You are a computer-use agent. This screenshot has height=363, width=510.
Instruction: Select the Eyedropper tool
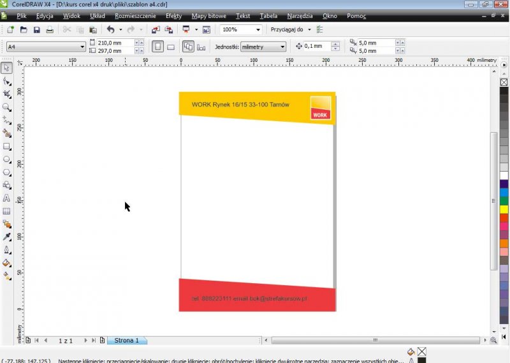click(7, 237)
